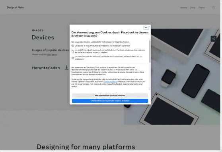
Task: Open the Stories navigation item
Action: click(x=184, y=8)
